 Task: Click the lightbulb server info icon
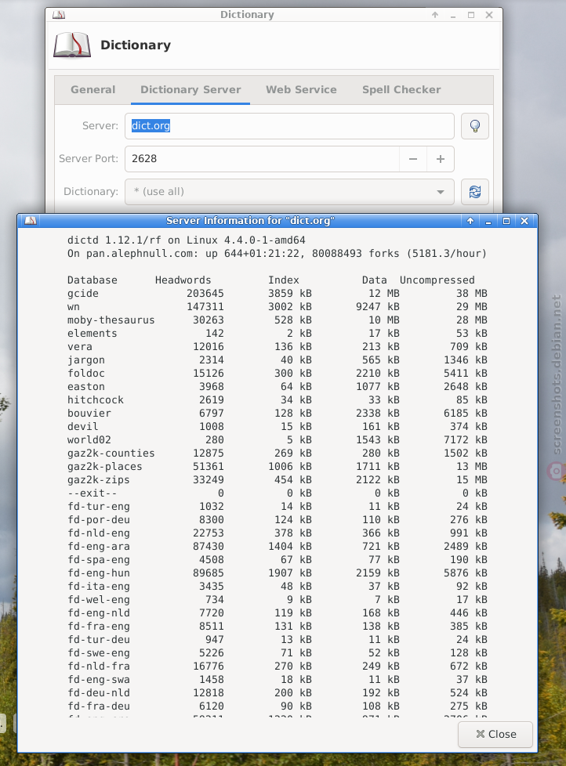pyautogui.click(x=474, y=126)
